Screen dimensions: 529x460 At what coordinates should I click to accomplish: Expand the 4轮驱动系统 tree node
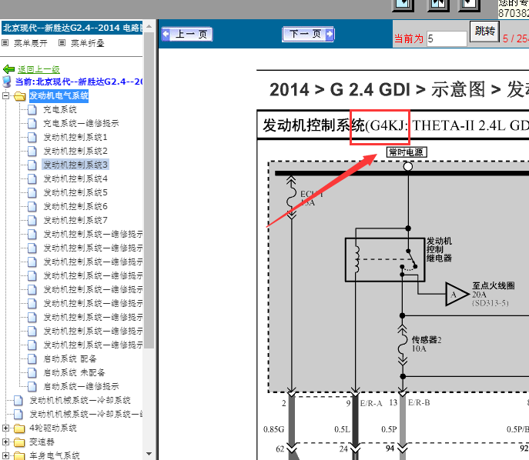coord(5,428)
